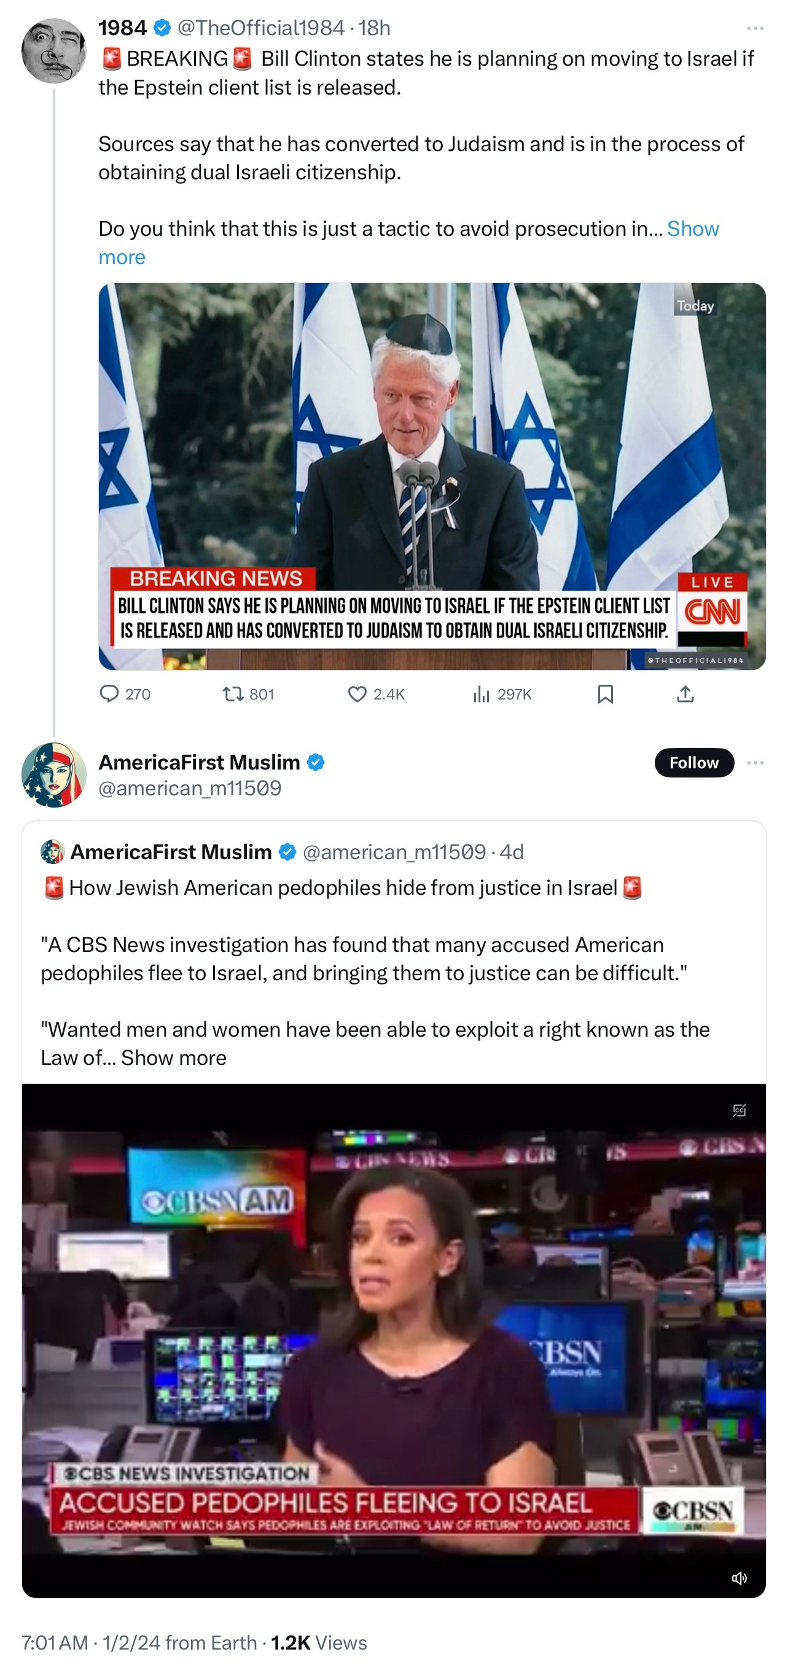Screen dimensions: 804x1668
Task: Follow AmericaFirst Muslim account
Action: click(694, 763)
